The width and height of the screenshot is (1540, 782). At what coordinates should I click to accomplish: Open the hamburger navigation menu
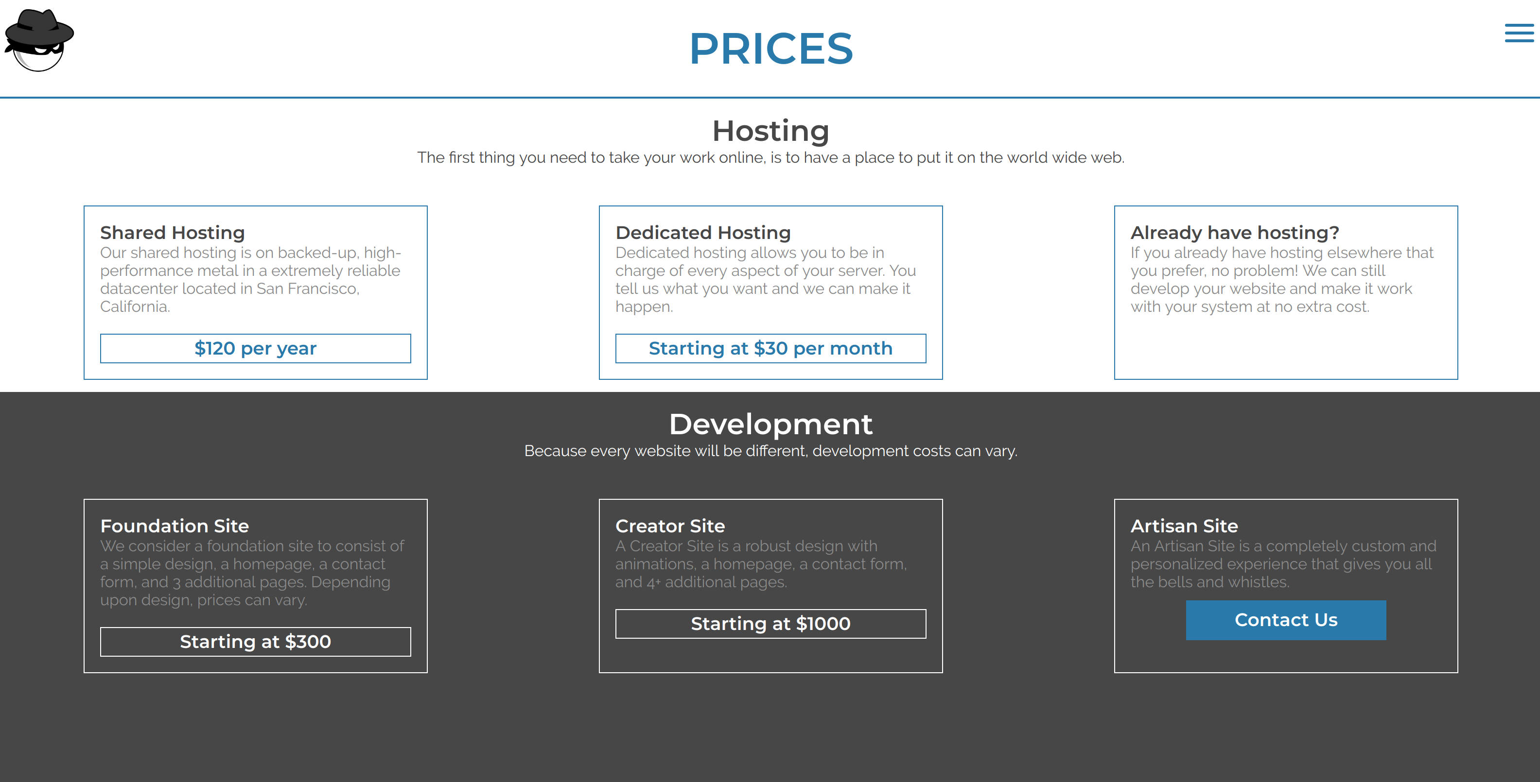tap(1519, 34)
